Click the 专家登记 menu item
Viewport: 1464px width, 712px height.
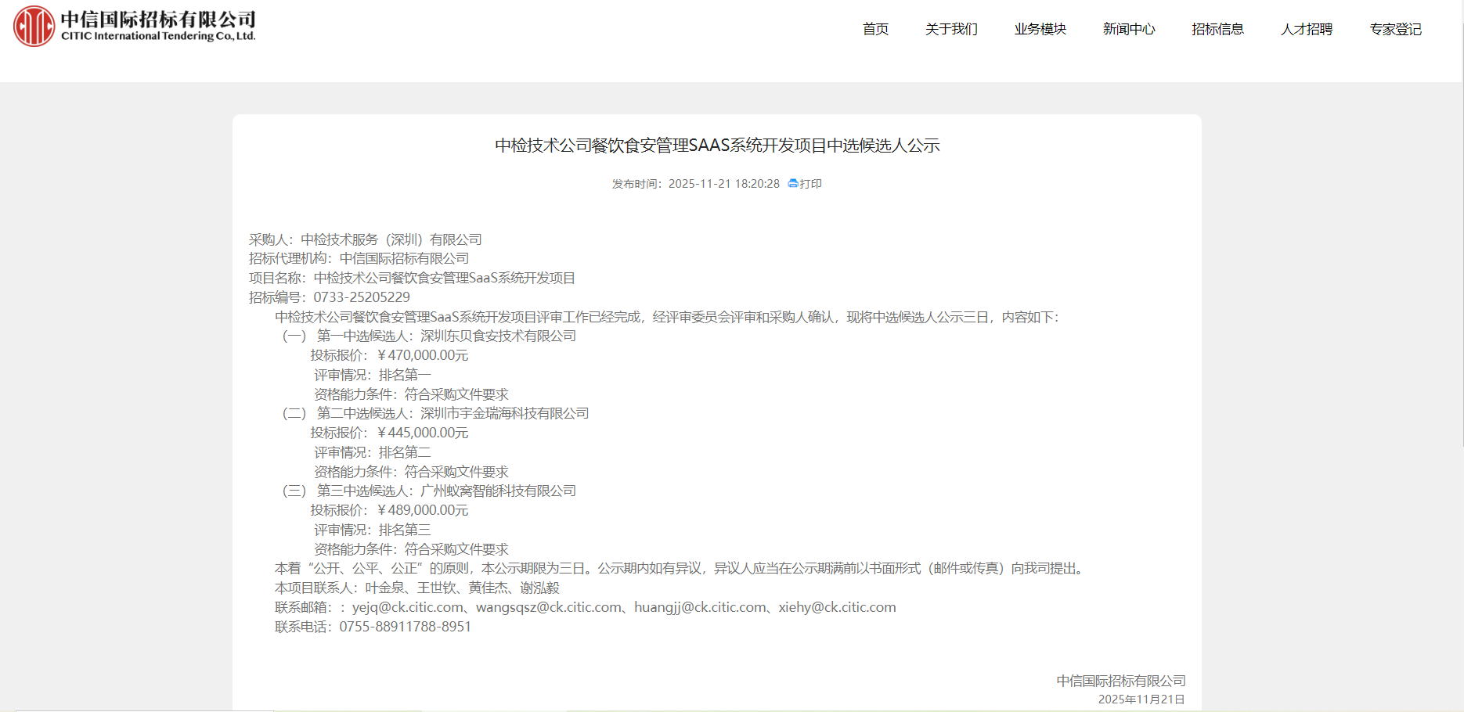1395,30
